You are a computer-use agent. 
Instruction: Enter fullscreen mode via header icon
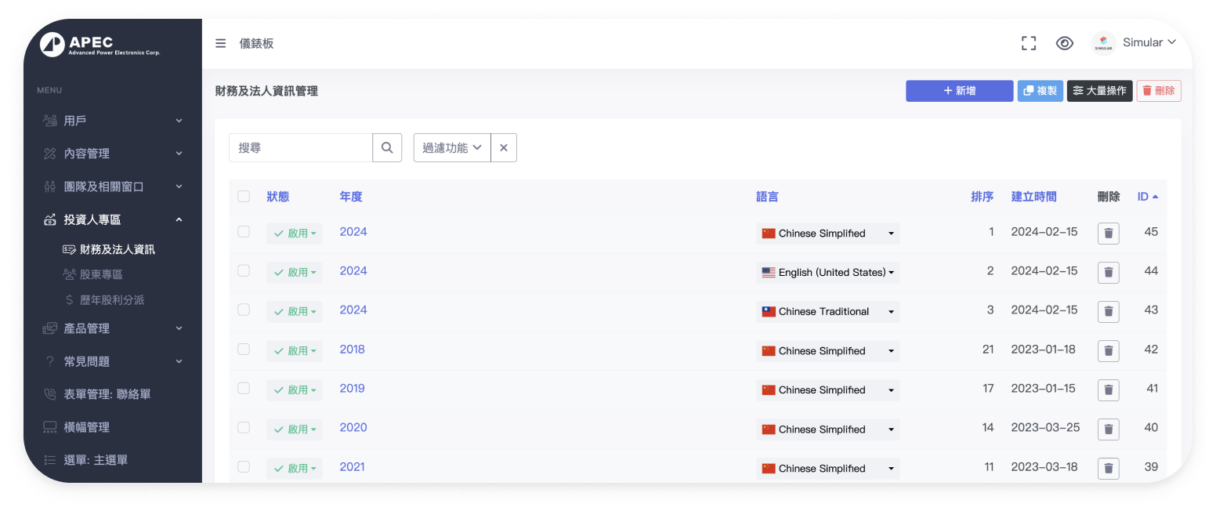[1029, 43]
